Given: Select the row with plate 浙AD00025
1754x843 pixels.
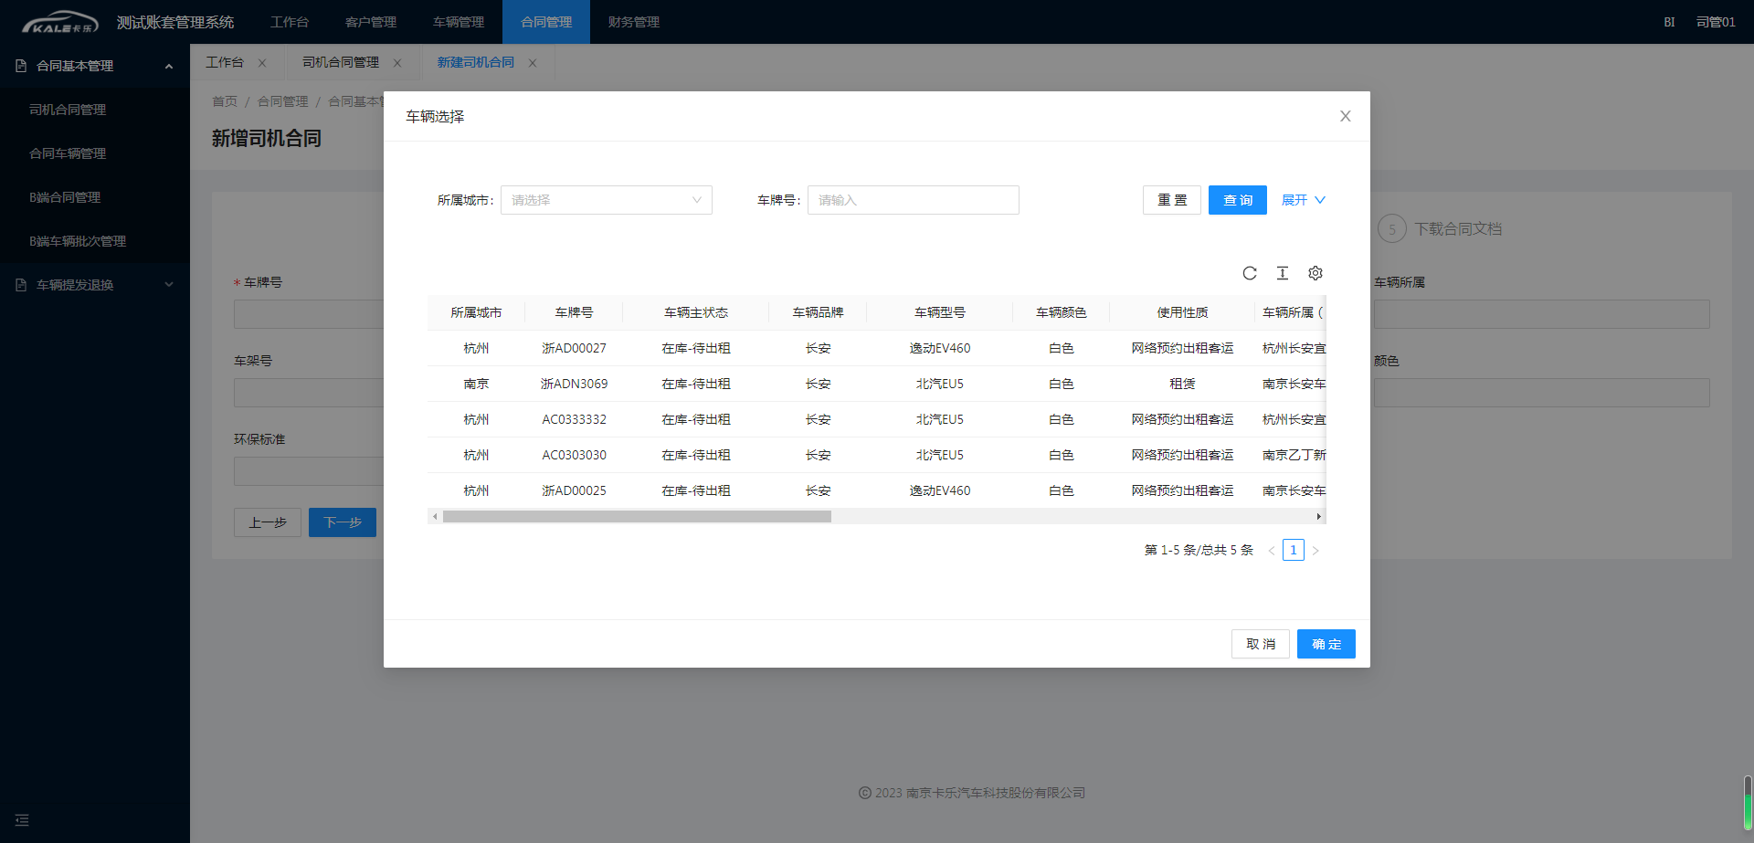Looking at the screenshot, I should click(877, 490).
